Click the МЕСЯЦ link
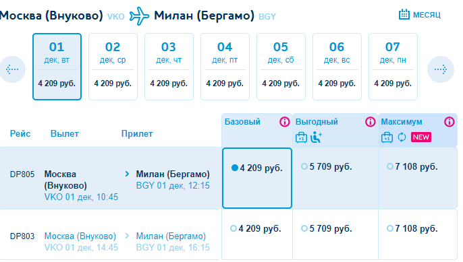 click(427, 15)
